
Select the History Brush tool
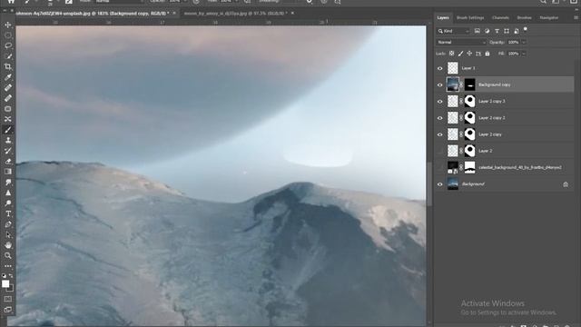8,151
